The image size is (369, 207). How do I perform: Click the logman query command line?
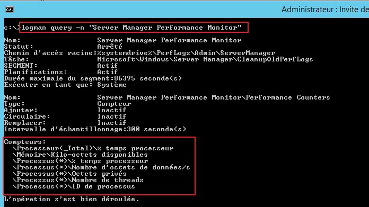click(x=131, y=28)
